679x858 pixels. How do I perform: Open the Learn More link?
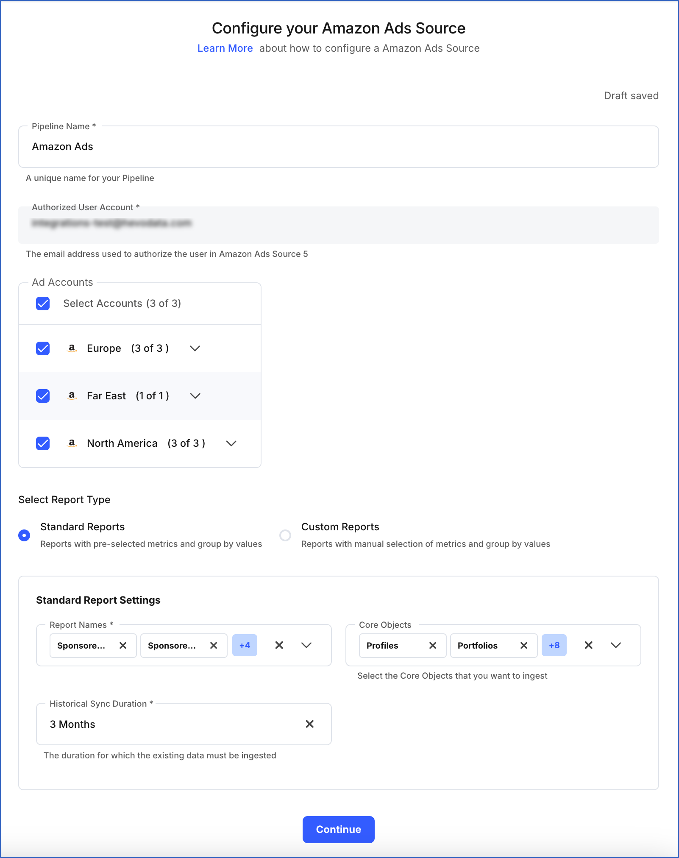[x=225, y=48]
